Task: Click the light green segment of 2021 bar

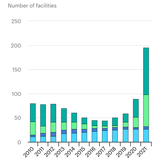Action: click(x=146, y=110)
